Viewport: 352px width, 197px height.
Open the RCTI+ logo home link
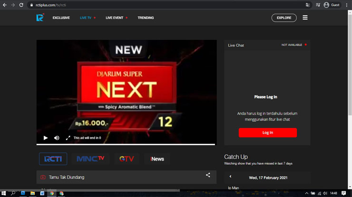40,18
